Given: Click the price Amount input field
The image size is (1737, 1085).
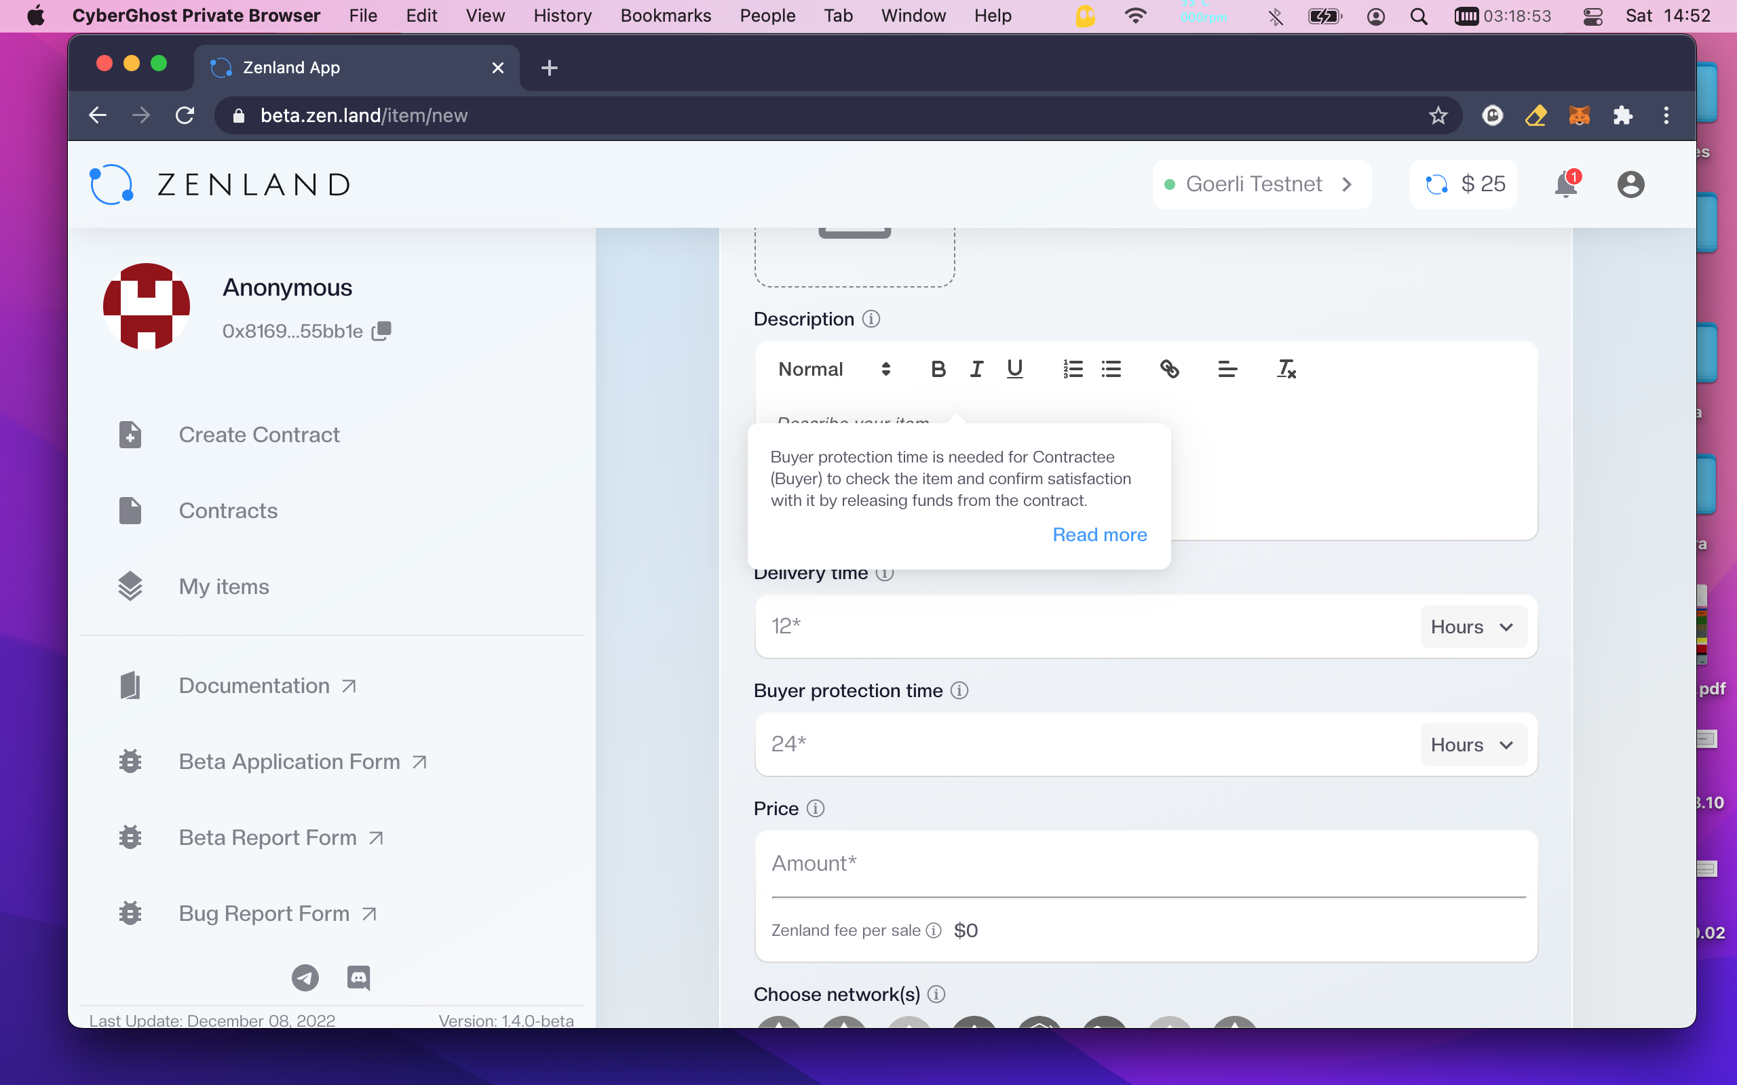Looking at the screenshot, I should tap(1149, 864).
